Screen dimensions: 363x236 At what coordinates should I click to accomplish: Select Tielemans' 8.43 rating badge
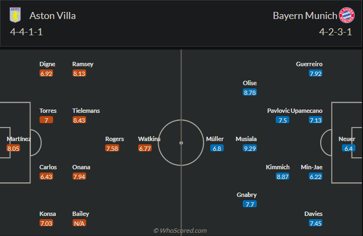[80, 120]
